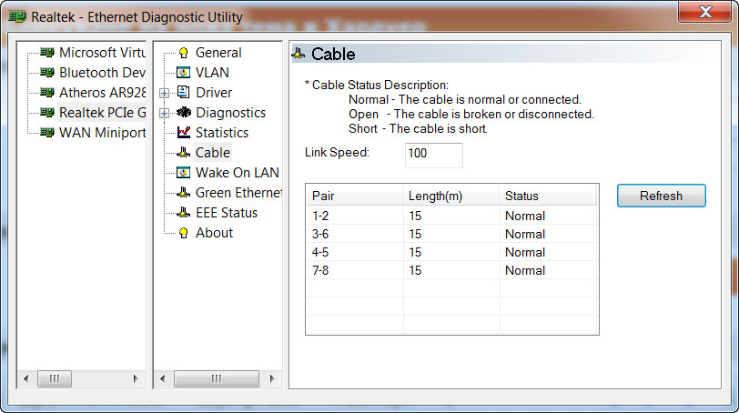739x413 pixels.
Task: Click the Status column header
Action: [548, 196]
